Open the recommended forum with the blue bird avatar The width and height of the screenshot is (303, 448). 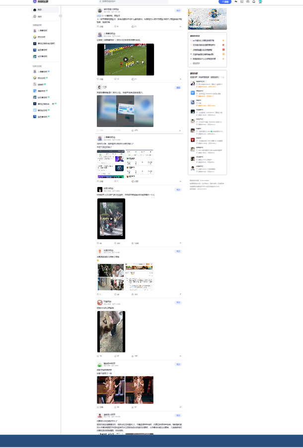193,93
